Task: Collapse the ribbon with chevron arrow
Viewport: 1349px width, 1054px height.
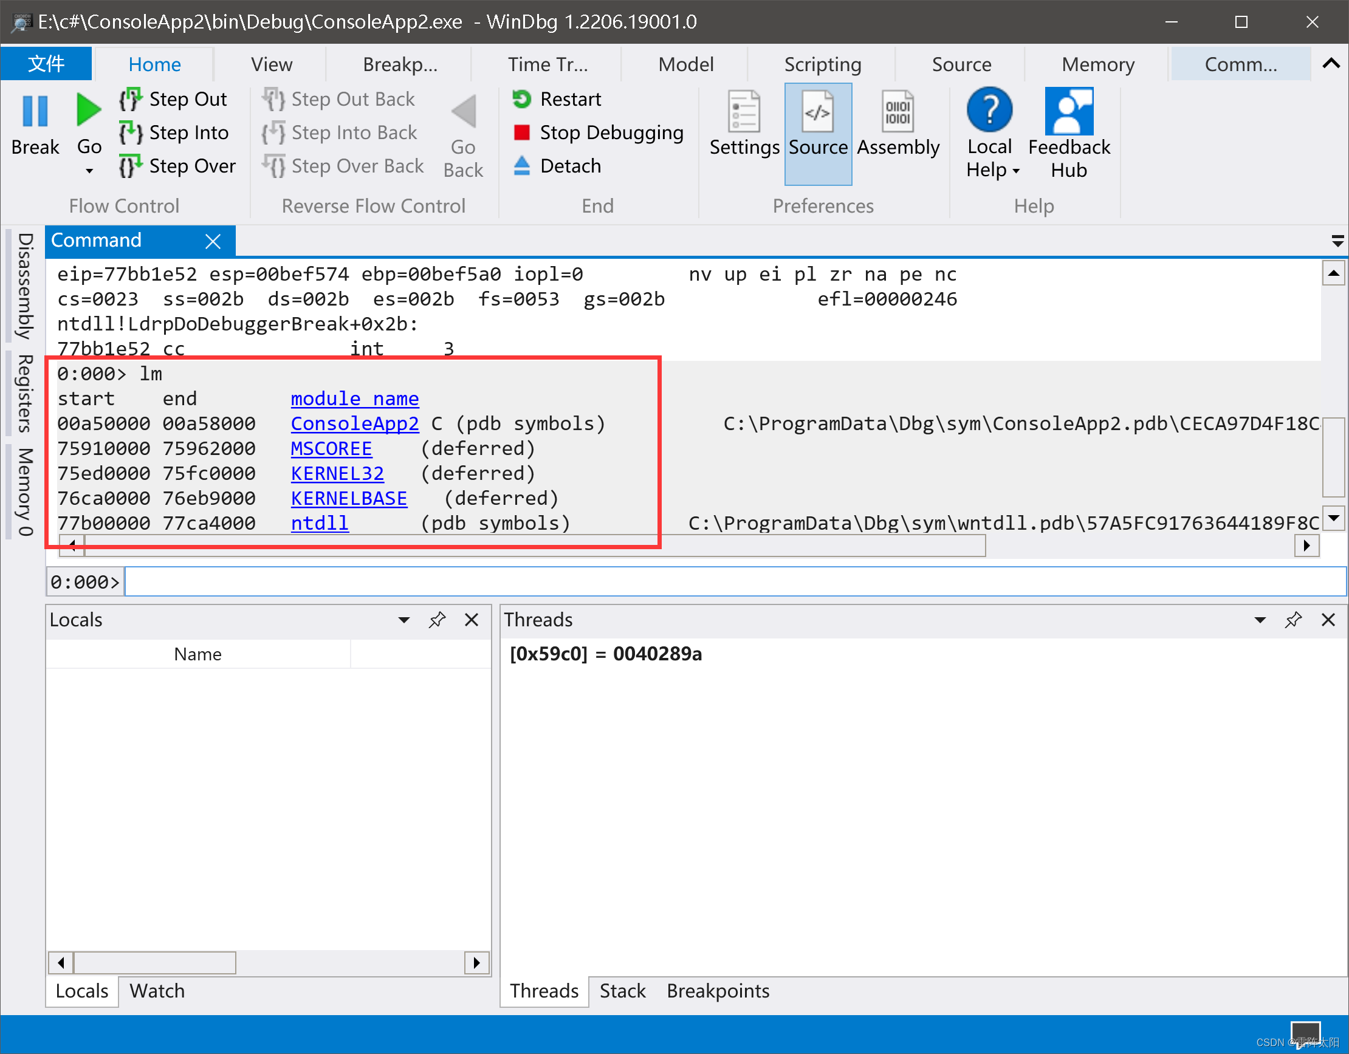Action: click(x=1331, y=64)
